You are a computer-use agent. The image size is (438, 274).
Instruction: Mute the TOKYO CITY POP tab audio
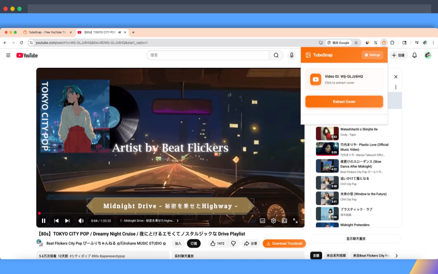click(120, 32)
